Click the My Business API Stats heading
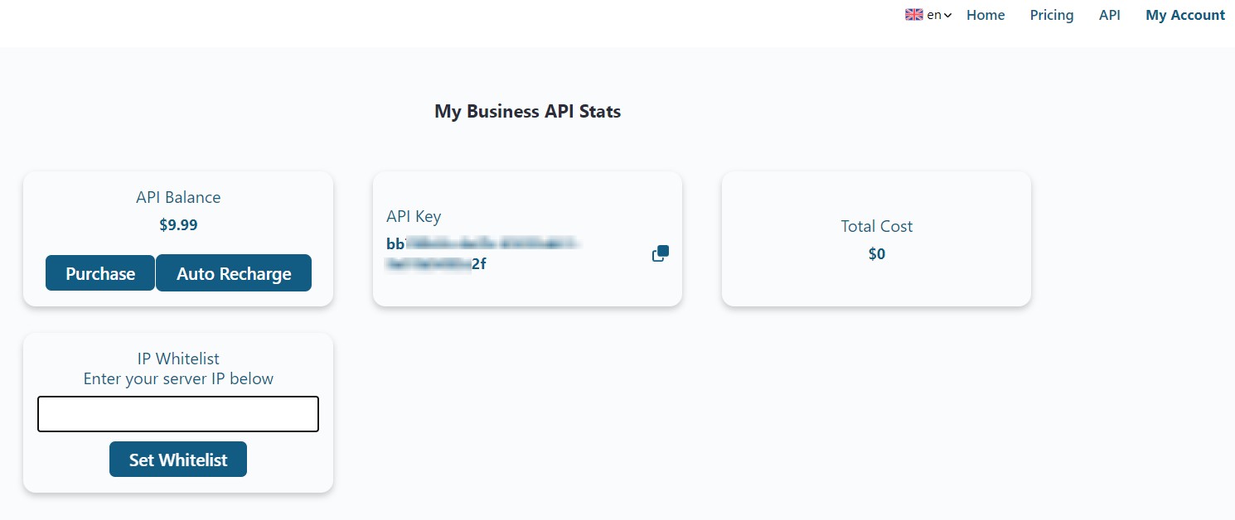This screenshot has width=1235, height=520. click(527, 111)
